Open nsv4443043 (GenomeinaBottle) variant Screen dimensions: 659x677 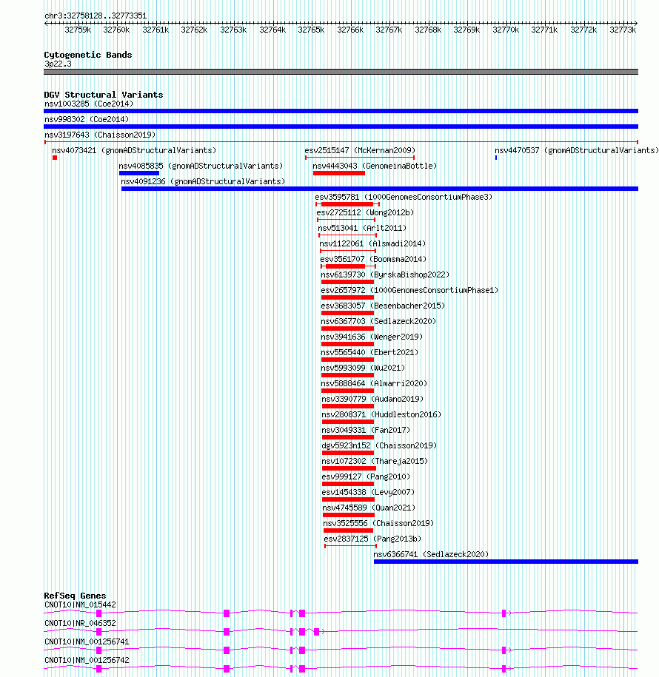(x=375, y=166)
